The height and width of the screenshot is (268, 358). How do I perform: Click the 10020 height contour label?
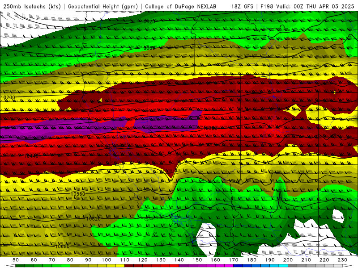point(148,21)
